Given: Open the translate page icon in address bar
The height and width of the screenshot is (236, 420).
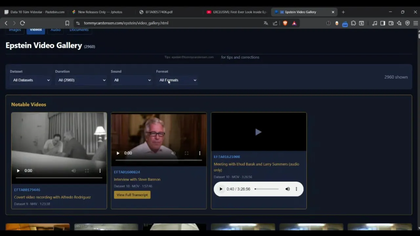Looking at the screenshot, I should 266,23.
